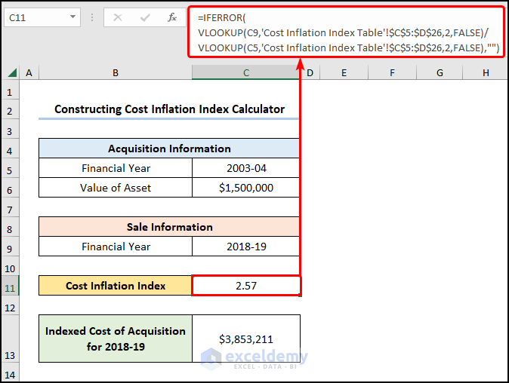Select the $3,853,211 indexed cost cell
The height and width of the screenshot is (383, 509).
point(246,339)
